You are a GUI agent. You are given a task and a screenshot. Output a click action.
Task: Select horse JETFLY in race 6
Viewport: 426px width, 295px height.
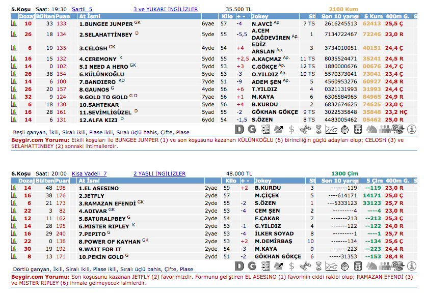92,195
